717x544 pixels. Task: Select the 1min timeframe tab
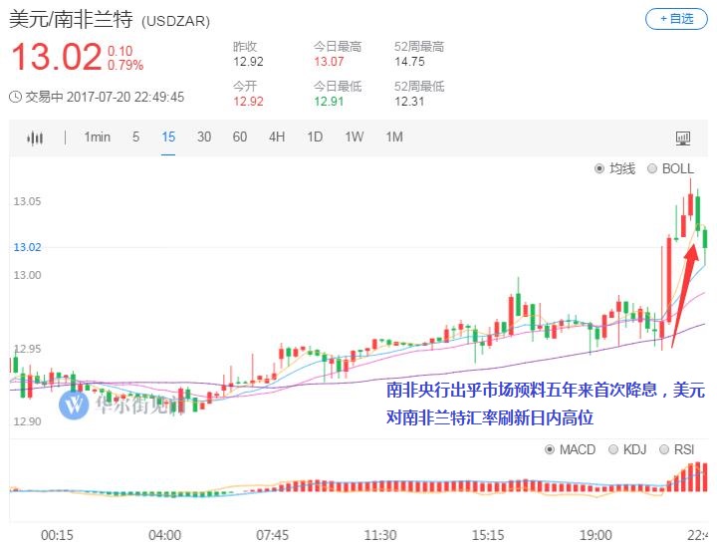coord(97,137)
